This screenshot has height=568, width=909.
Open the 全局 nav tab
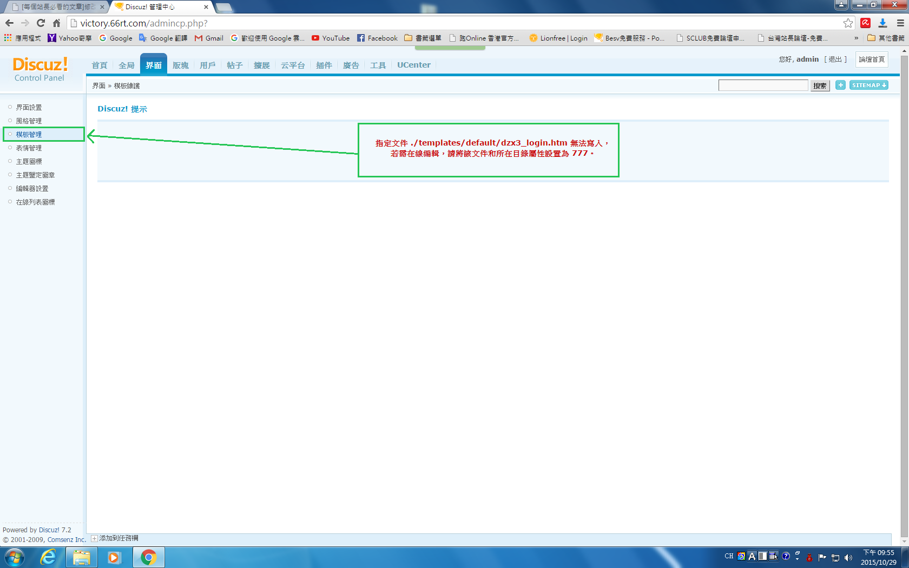tap(127, 65)
